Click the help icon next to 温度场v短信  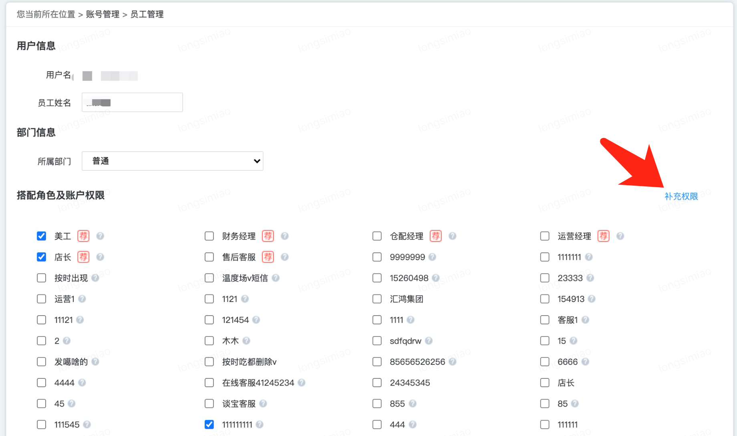click(276, 278)
